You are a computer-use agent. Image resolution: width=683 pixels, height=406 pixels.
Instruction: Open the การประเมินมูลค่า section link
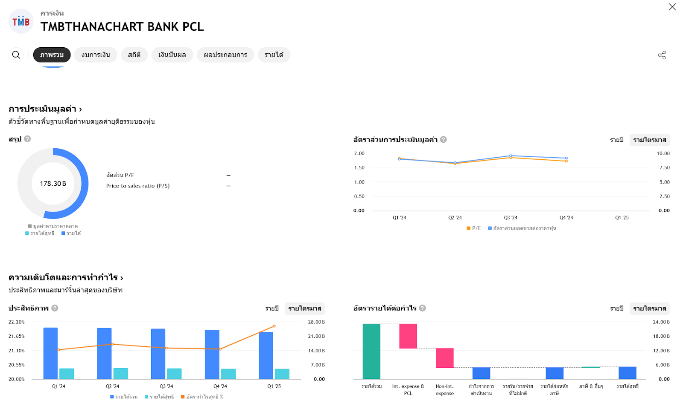tap(45, 109)
